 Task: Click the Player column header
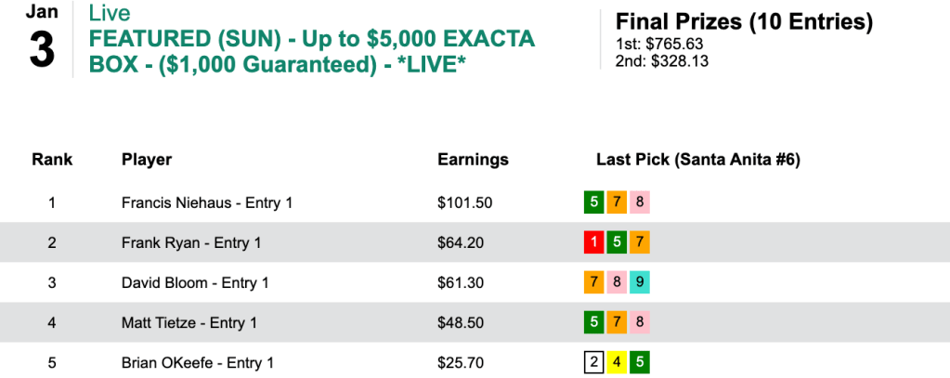(x=147, y=160)
